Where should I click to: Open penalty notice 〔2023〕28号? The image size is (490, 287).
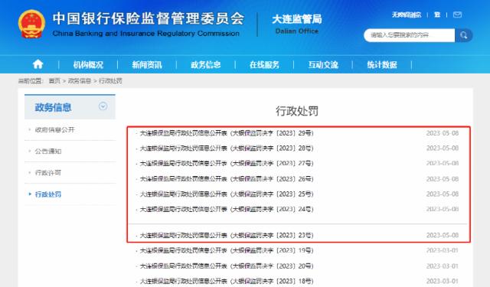[227, 148]
